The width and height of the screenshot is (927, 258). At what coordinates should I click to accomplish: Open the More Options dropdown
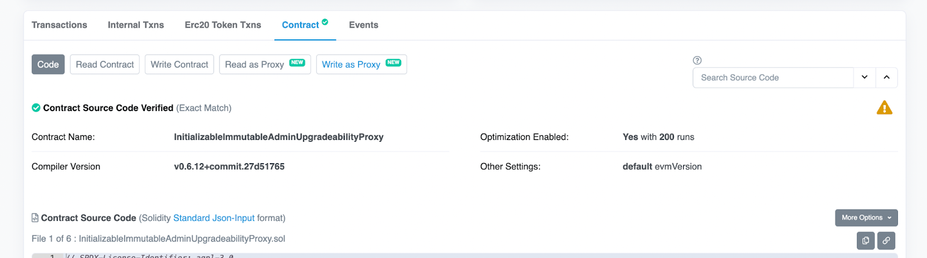(866, 218)
